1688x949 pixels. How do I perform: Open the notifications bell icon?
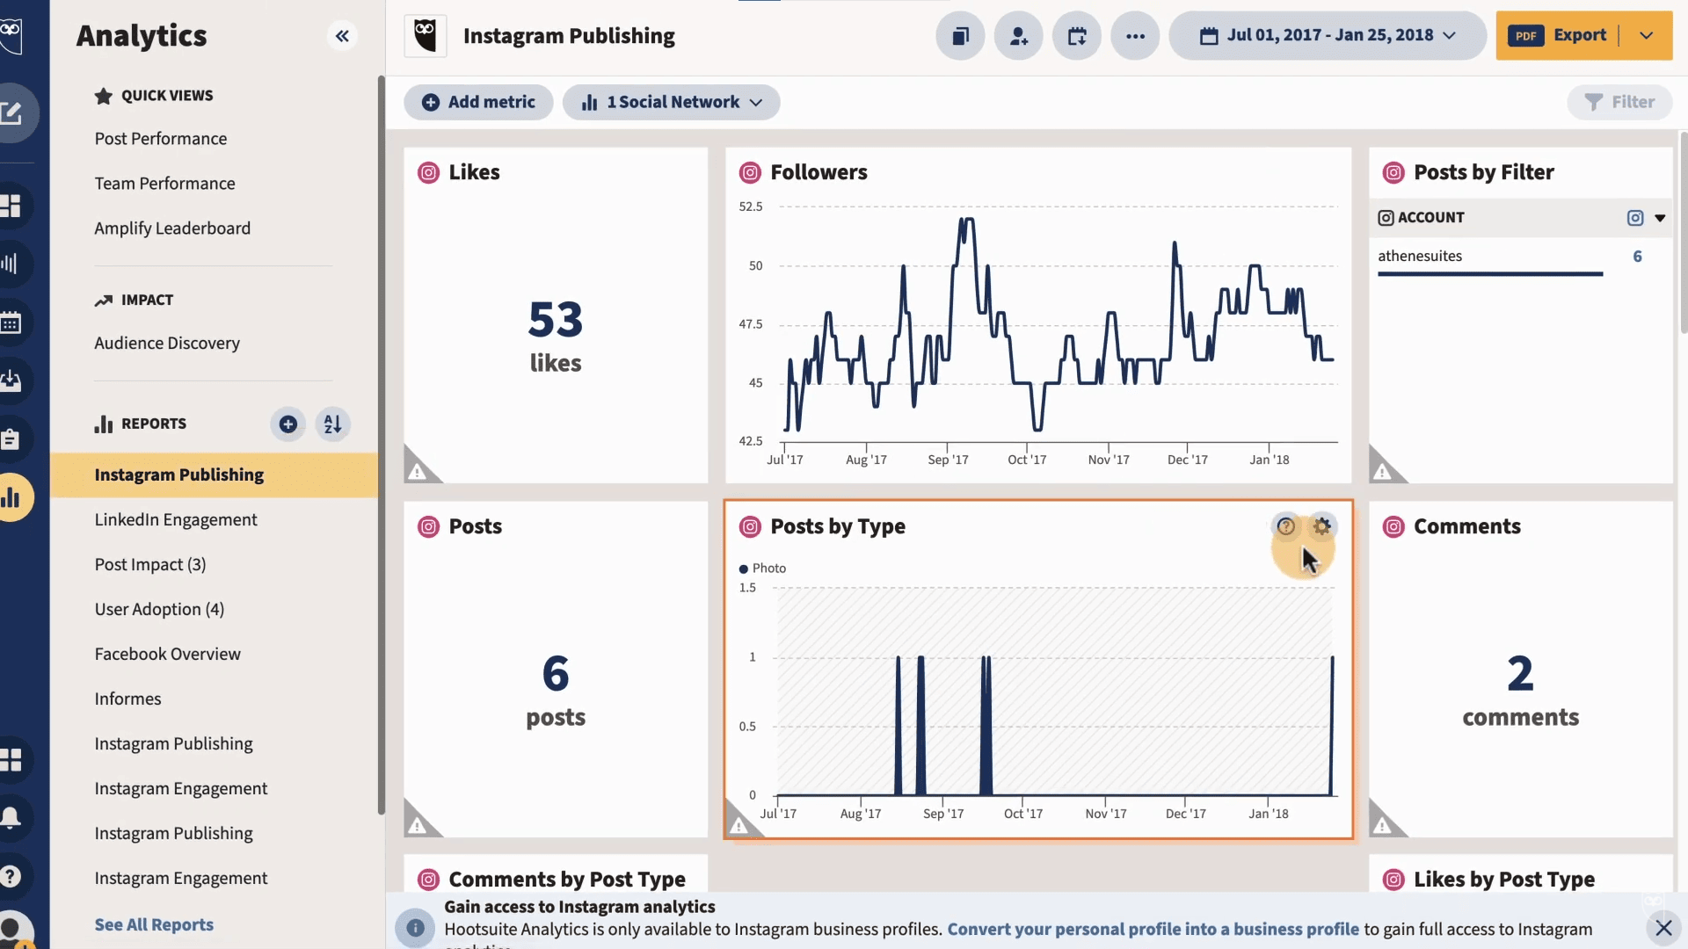[x=11, y=818]
